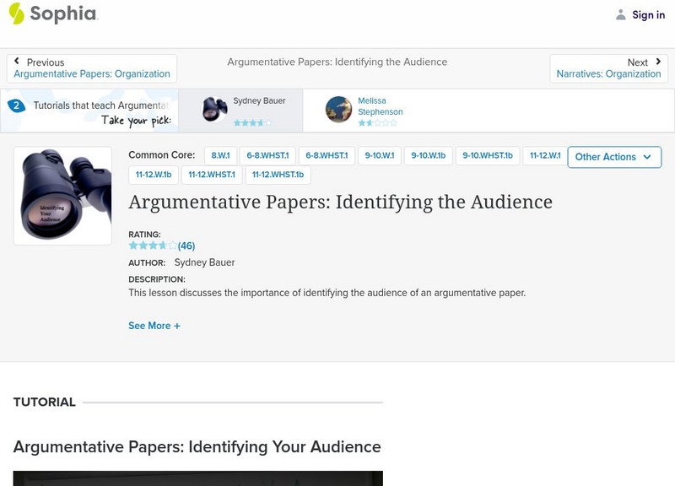Click the number 2 tutorials badge icon
The width and height of the screenshot is (675, 486).
pyautogui.click(x=15, y=105)
